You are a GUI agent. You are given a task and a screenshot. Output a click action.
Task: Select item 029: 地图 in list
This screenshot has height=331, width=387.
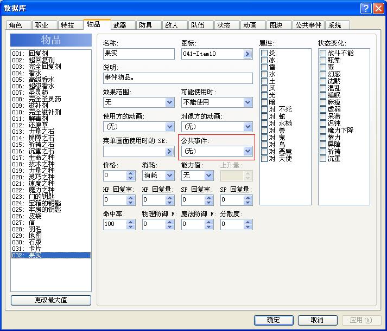tap(51, 236)
